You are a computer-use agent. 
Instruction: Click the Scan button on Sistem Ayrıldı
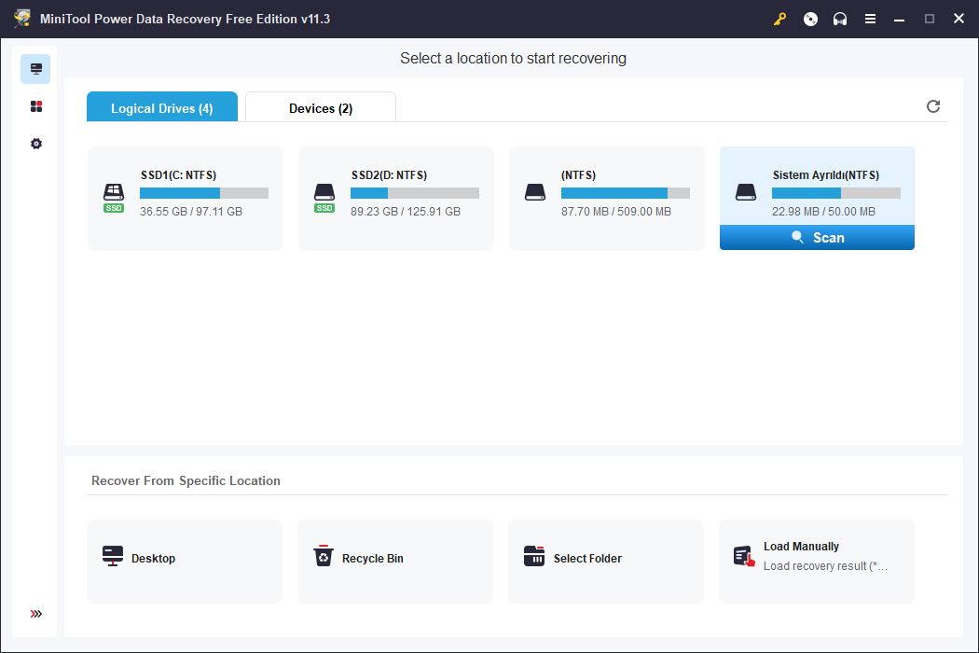[x=817, y=238]
